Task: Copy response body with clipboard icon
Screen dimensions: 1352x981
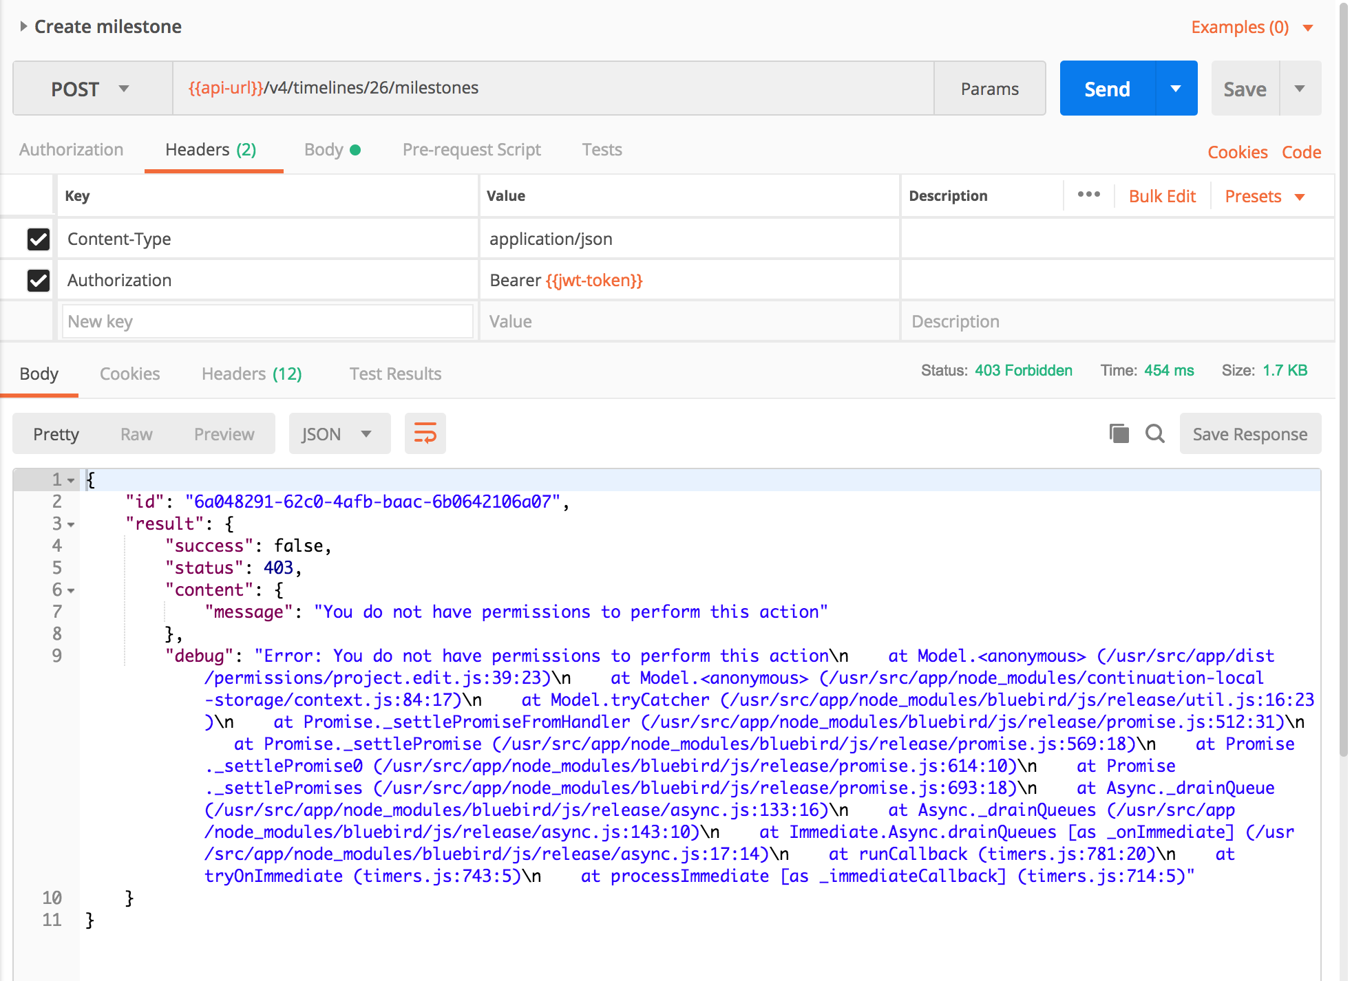Action: point(1119,433)
